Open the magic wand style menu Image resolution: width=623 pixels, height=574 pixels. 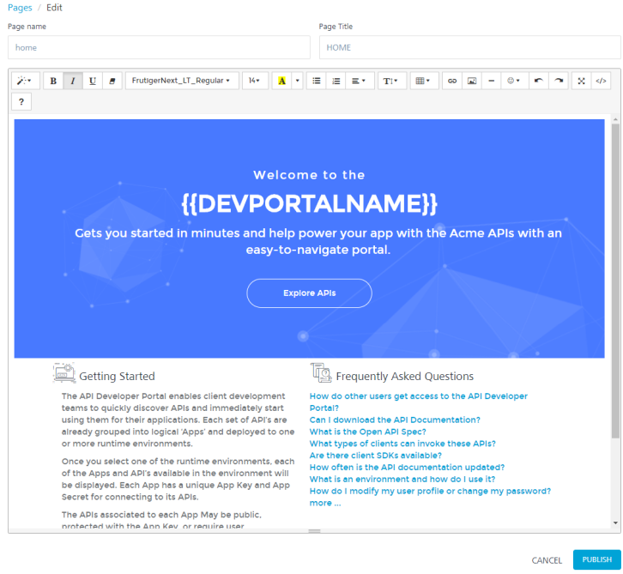25,81
